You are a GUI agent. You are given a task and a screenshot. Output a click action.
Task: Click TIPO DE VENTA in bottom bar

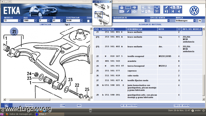[182, 105]
